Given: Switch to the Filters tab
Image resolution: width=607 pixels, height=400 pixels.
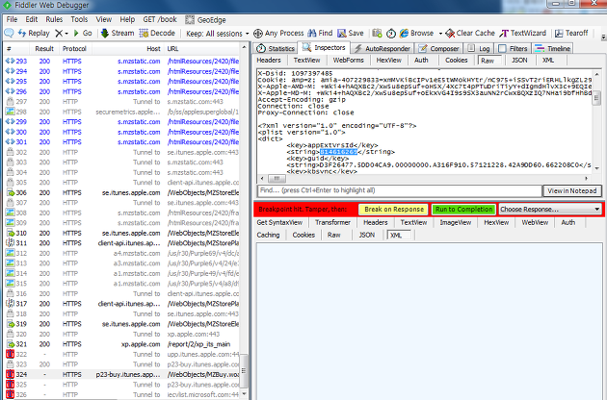Looking at the screenshot, I should [513, 48].
